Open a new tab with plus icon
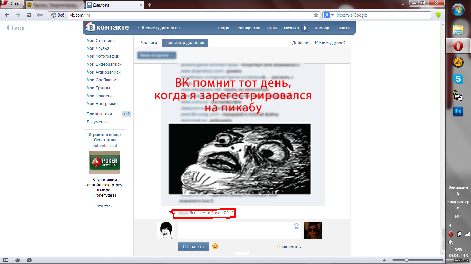The height and width of the screenshot is (264, 471). click(x=149, y=4)
